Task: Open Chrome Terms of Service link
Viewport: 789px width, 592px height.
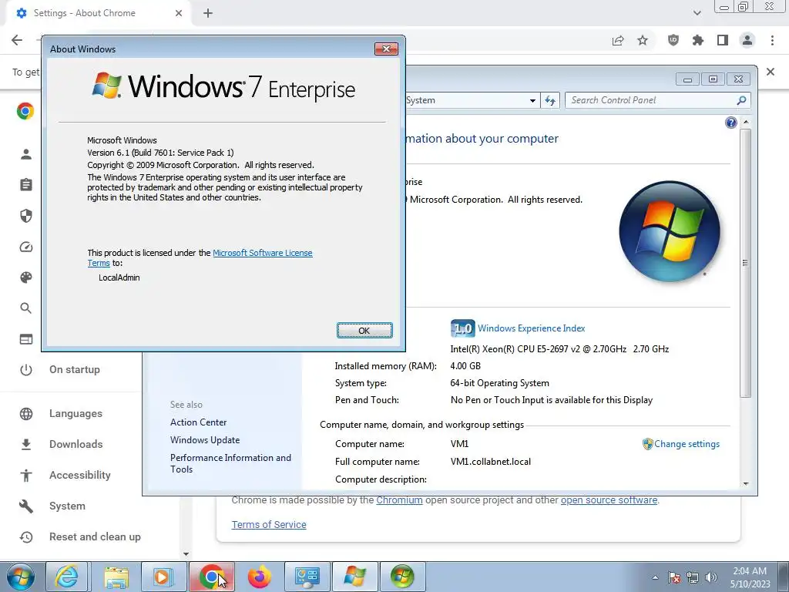Action: coord(269,524)
